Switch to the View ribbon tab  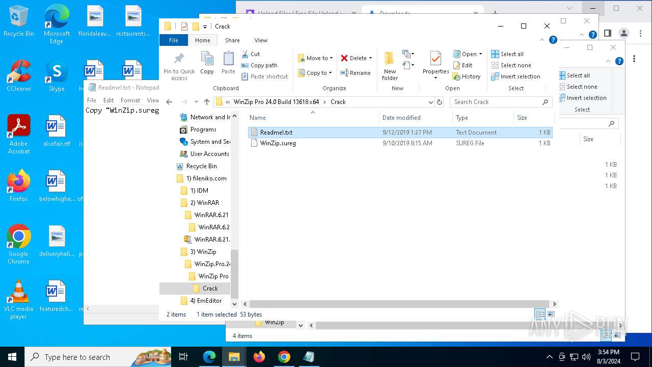click(x=261, y=40)
